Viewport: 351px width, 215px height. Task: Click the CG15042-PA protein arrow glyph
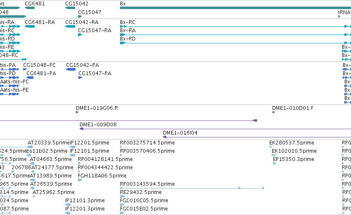pyautogui.click(x=71, y=69)
